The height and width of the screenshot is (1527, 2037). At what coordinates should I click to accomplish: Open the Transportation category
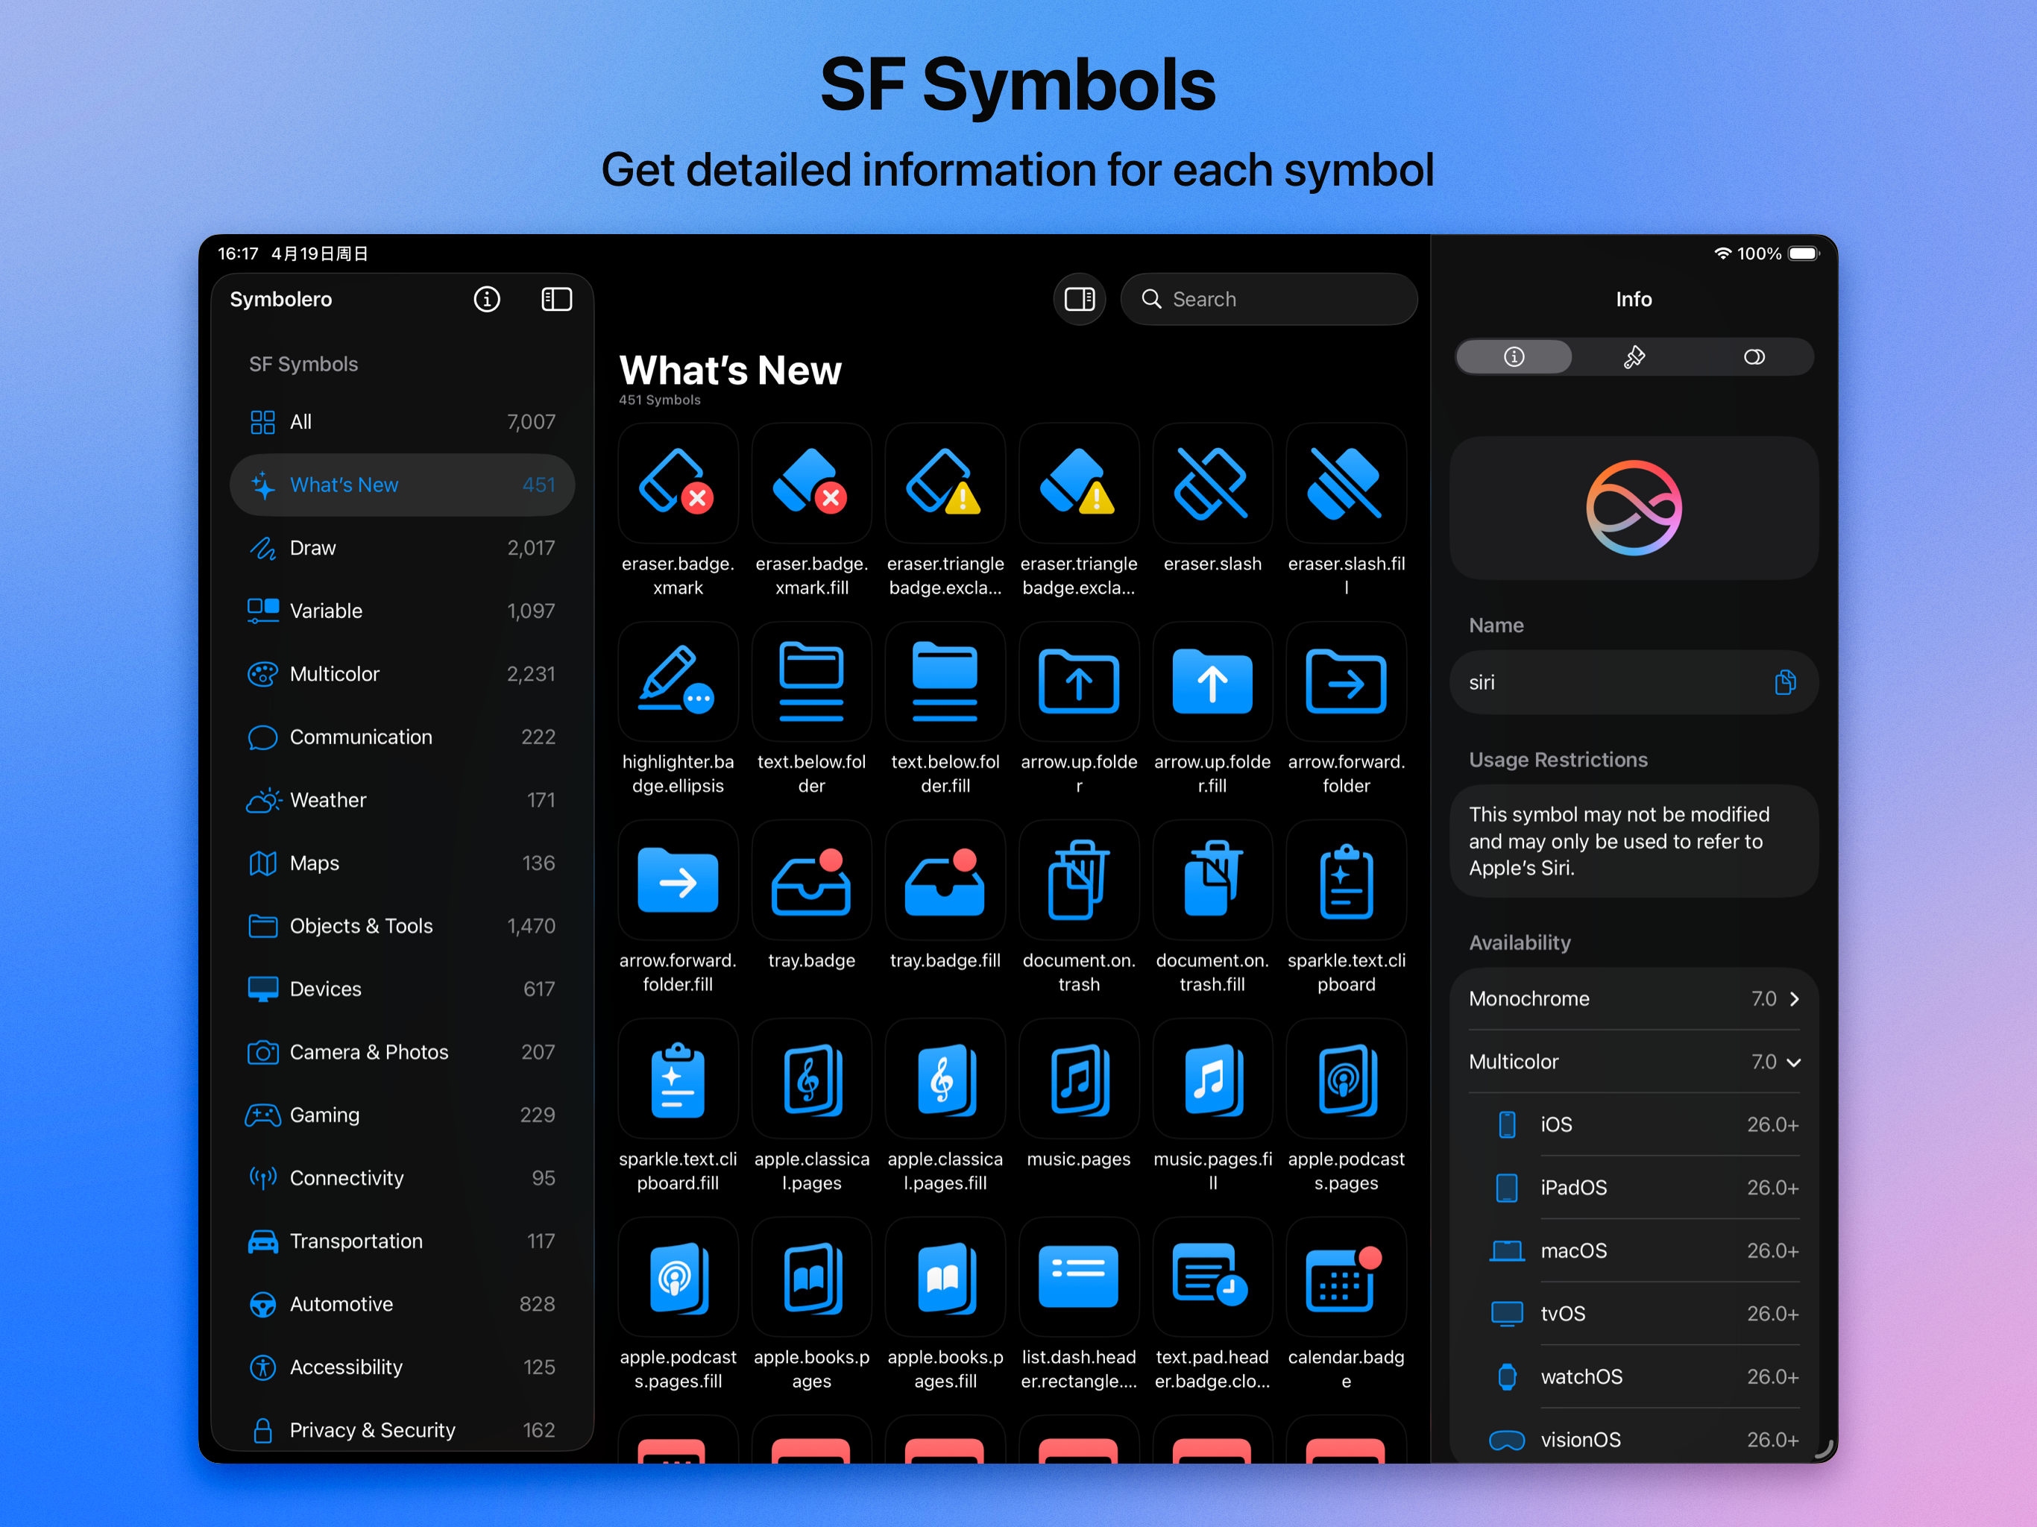point(403,1241)
